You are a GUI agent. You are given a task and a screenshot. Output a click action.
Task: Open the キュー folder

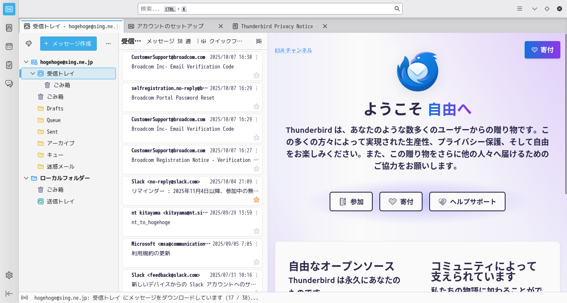68,155
